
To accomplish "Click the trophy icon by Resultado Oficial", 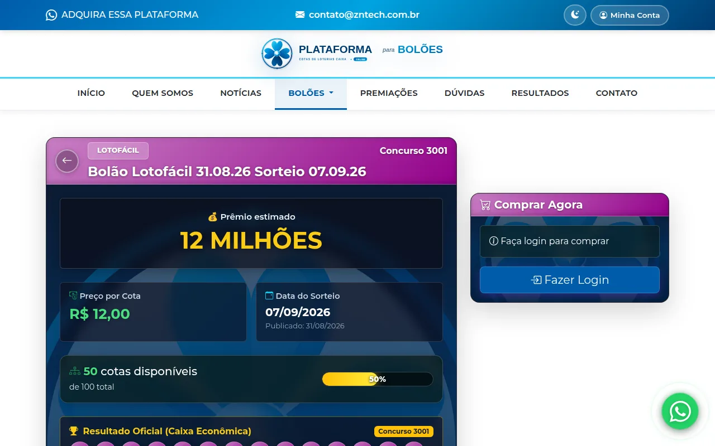I will point(74,431).
